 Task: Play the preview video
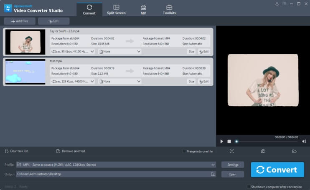pyautogui.click(x=221, y=141)
